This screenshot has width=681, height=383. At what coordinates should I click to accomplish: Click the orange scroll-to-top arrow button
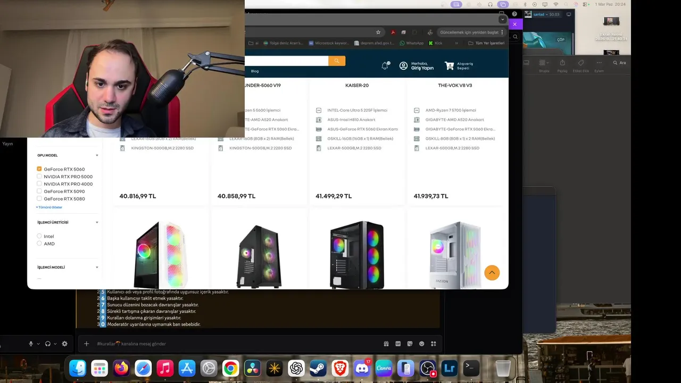pos(492,273)
